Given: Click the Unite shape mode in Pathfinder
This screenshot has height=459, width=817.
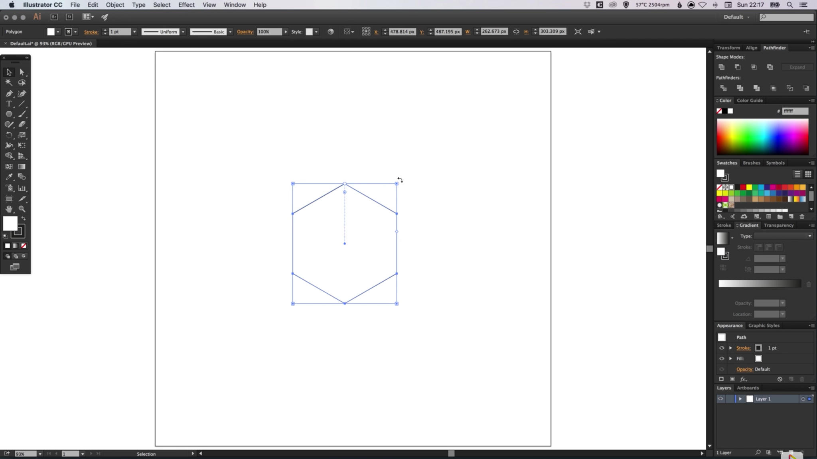Looking at the screenshot, I should click(722, 67).
